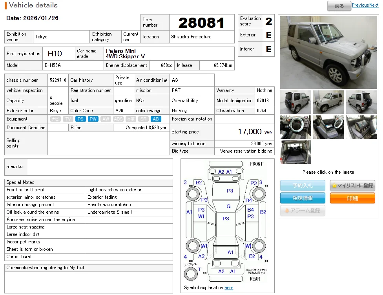Screen dimensions: 383x295
Task: Click 'Abnormal noise around the engine' note
Action: [x=40, y=219]
